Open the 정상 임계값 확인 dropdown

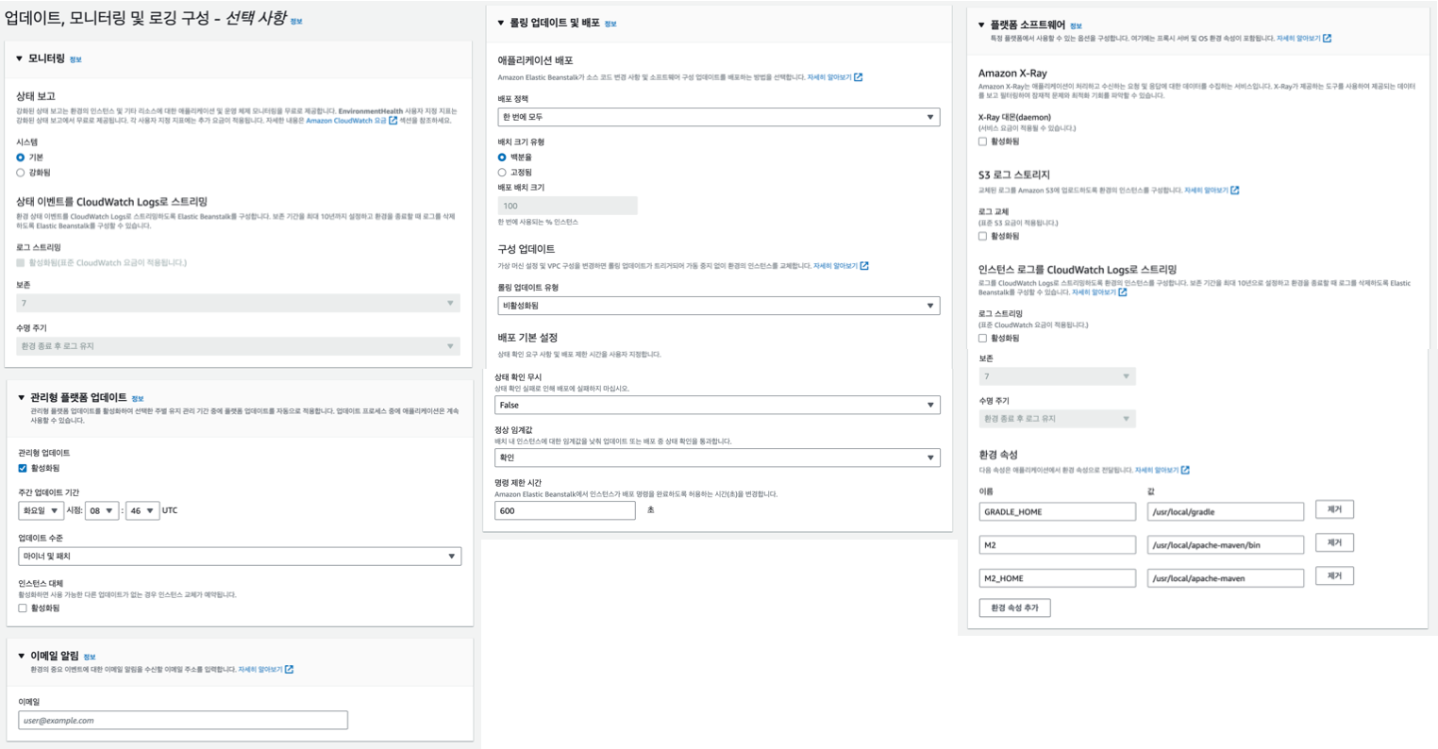pos(717,458)
